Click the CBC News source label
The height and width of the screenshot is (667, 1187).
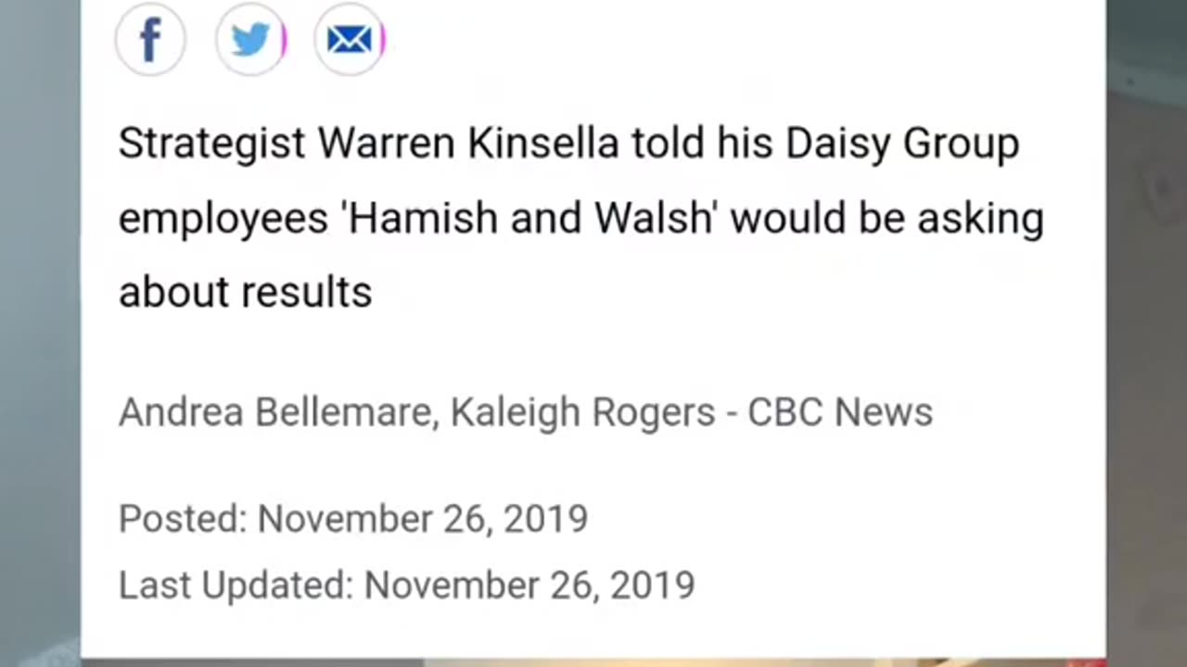(839, 412)
